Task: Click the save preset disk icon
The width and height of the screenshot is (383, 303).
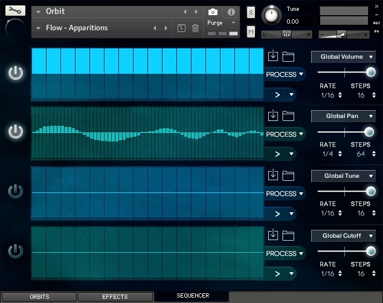Action: tap(181, 28)
